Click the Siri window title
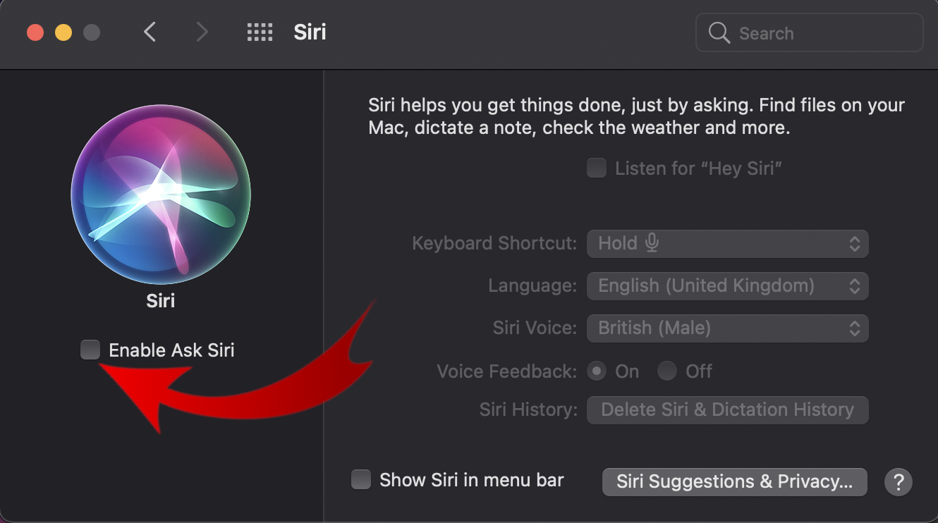The image size is (938, 523). click(x=310, y=32)
